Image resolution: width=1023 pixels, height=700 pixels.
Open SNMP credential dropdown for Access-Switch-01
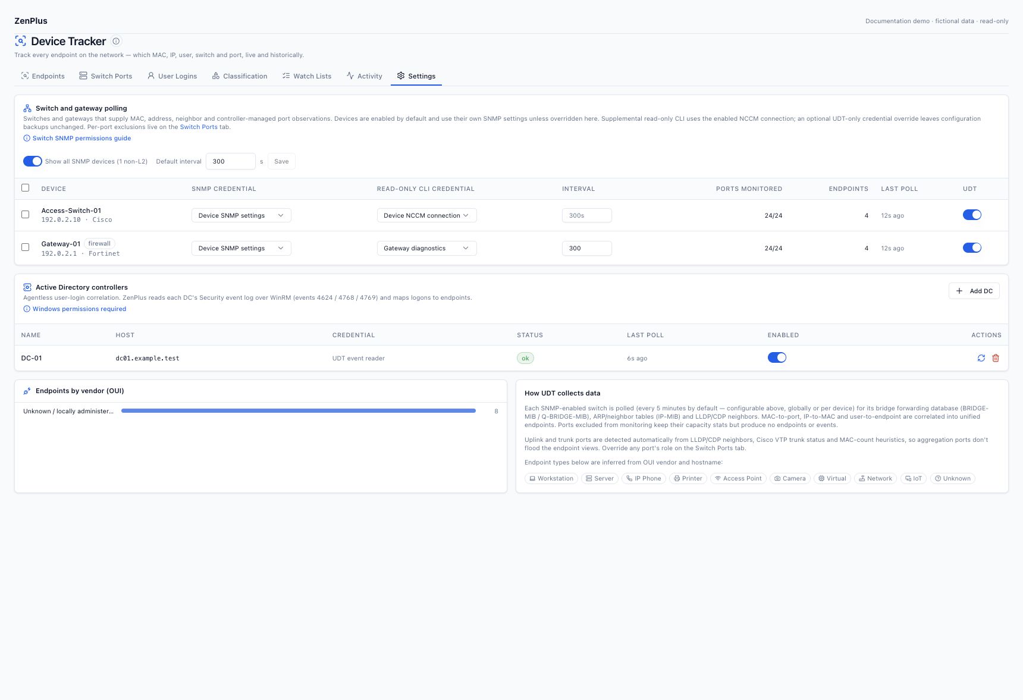[241, 215]
